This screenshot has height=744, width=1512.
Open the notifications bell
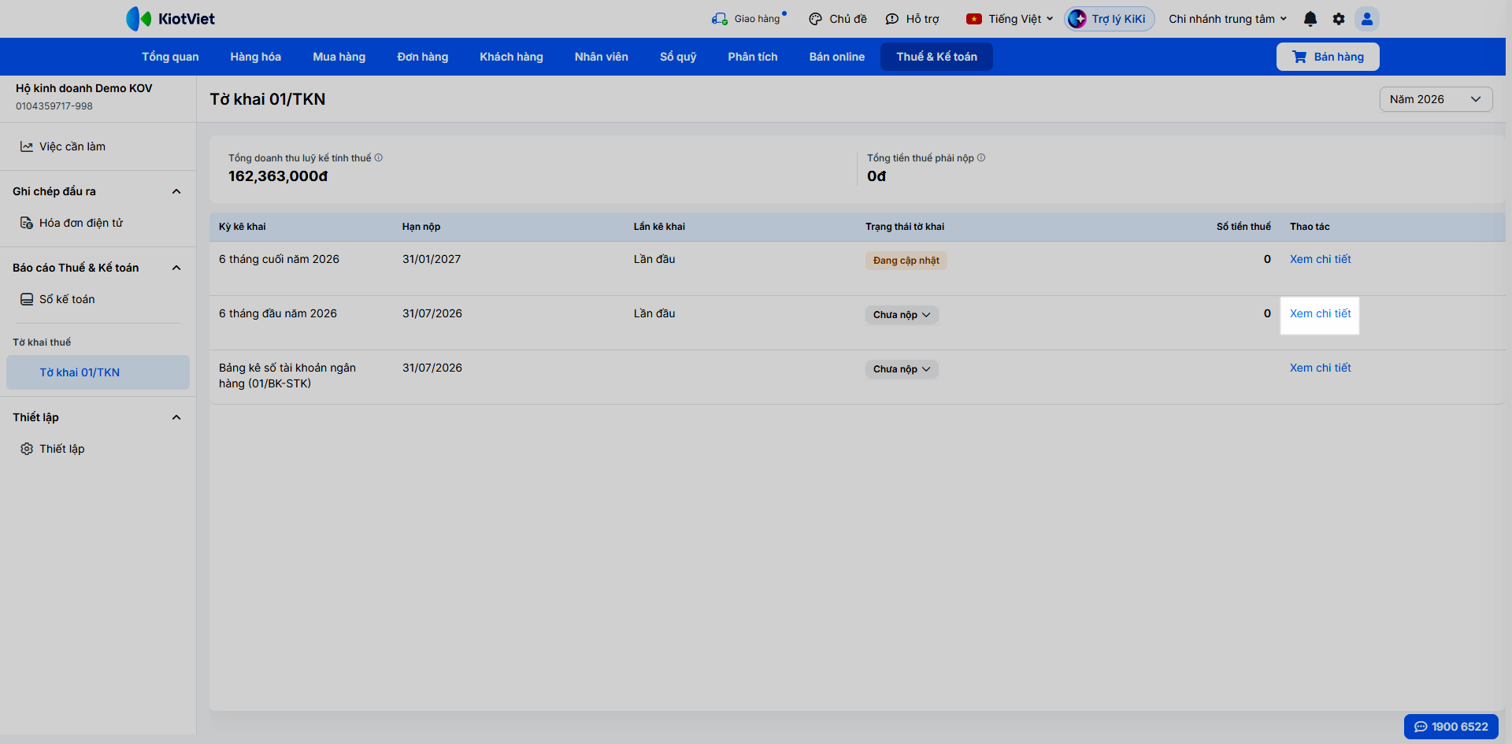1310,19
